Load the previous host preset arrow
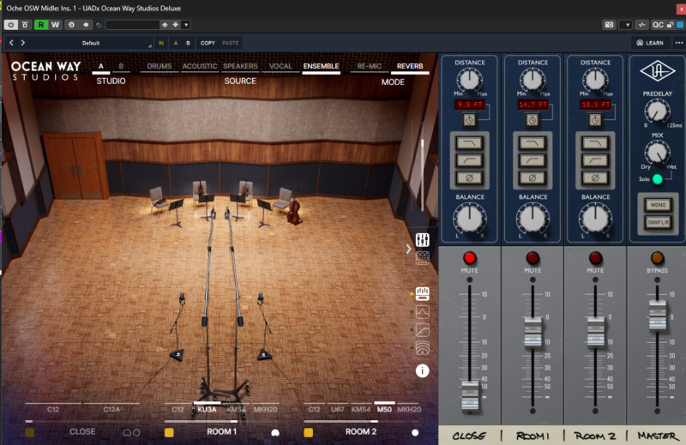 tap(165, 25)
